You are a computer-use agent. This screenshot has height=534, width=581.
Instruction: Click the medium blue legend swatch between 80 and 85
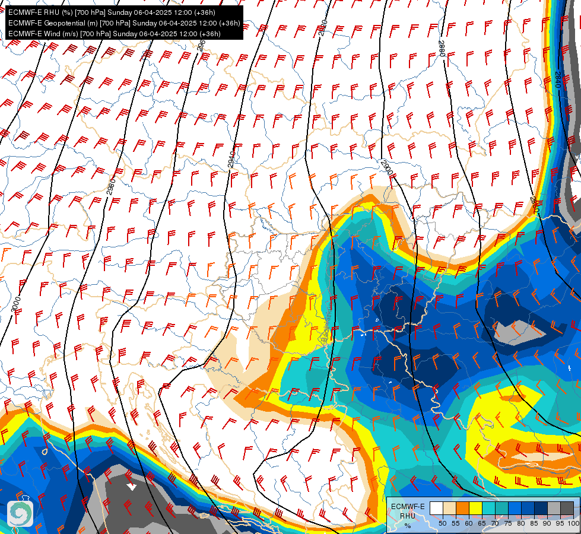tap(528, 508)
